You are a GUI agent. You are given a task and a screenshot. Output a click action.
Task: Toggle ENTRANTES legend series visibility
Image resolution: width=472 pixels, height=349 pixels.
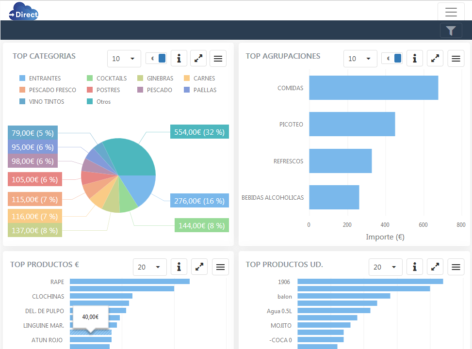pyautogui.click(x=40, y=79)
